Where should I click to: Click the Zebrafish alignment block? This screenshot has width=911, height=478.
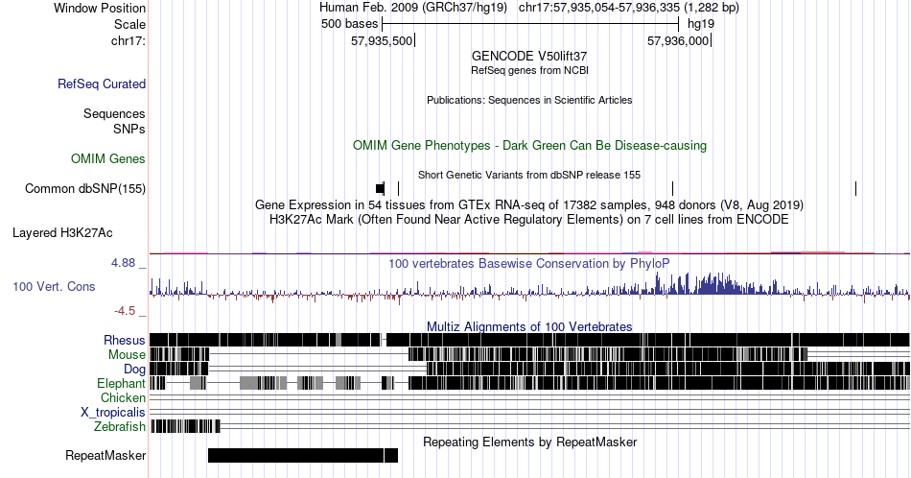point(185,427)
